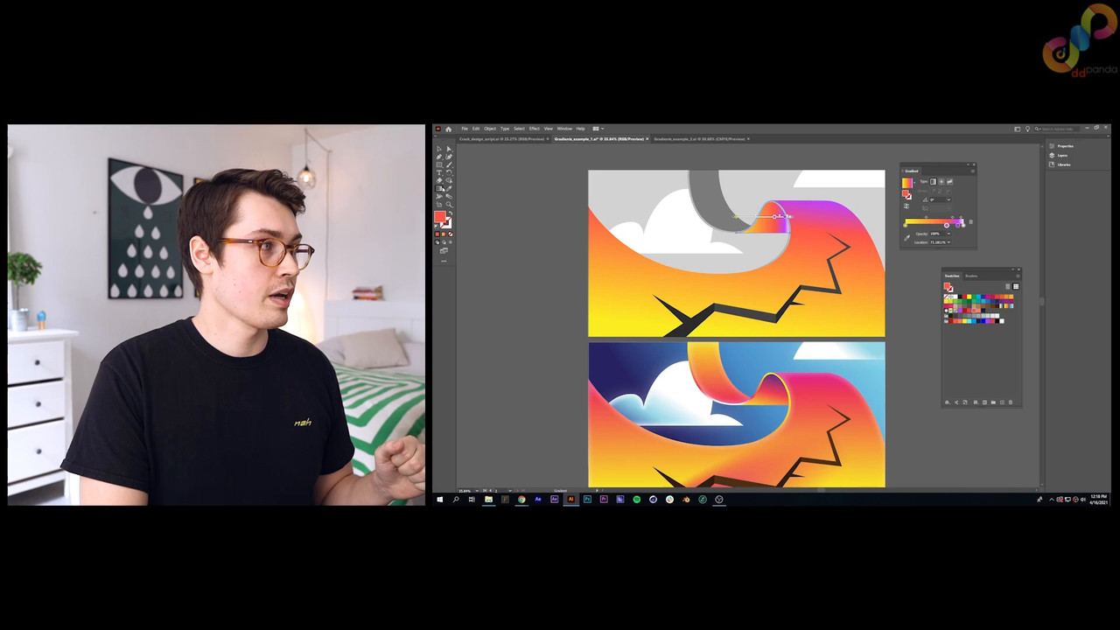Select the Selection (black arrow) tool

[x=439, y=149]
